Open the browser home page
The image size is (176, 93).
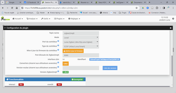point(17,8)
